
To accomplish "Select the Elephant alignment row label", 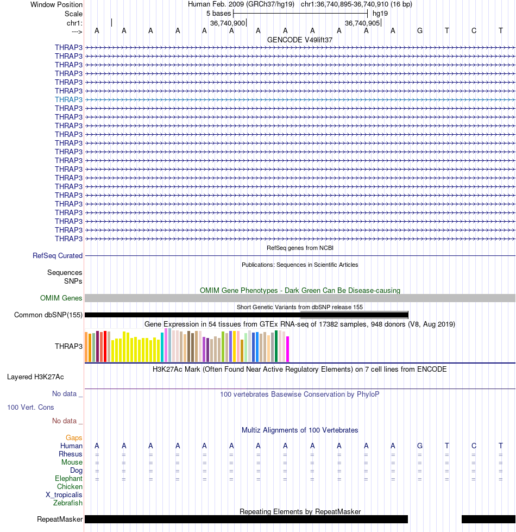I will 69,478.
